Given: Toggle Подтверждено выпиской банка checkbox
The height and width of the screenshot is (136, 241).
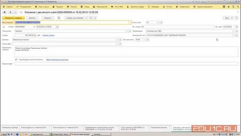Looking at the screenshot, I should point(16,60).
